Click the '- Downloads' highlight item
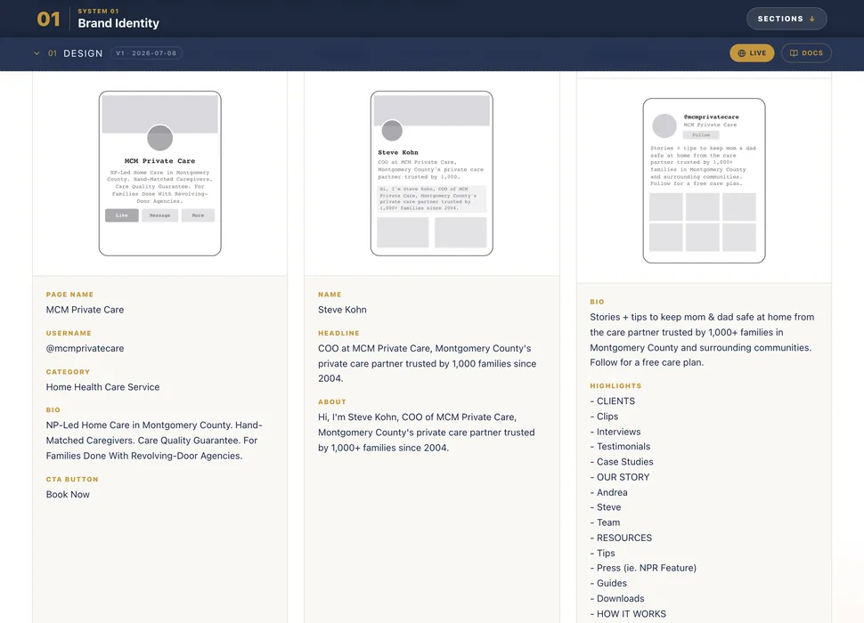Image resolution: width=864 pixels, height=623 pixels. [617, 598]
